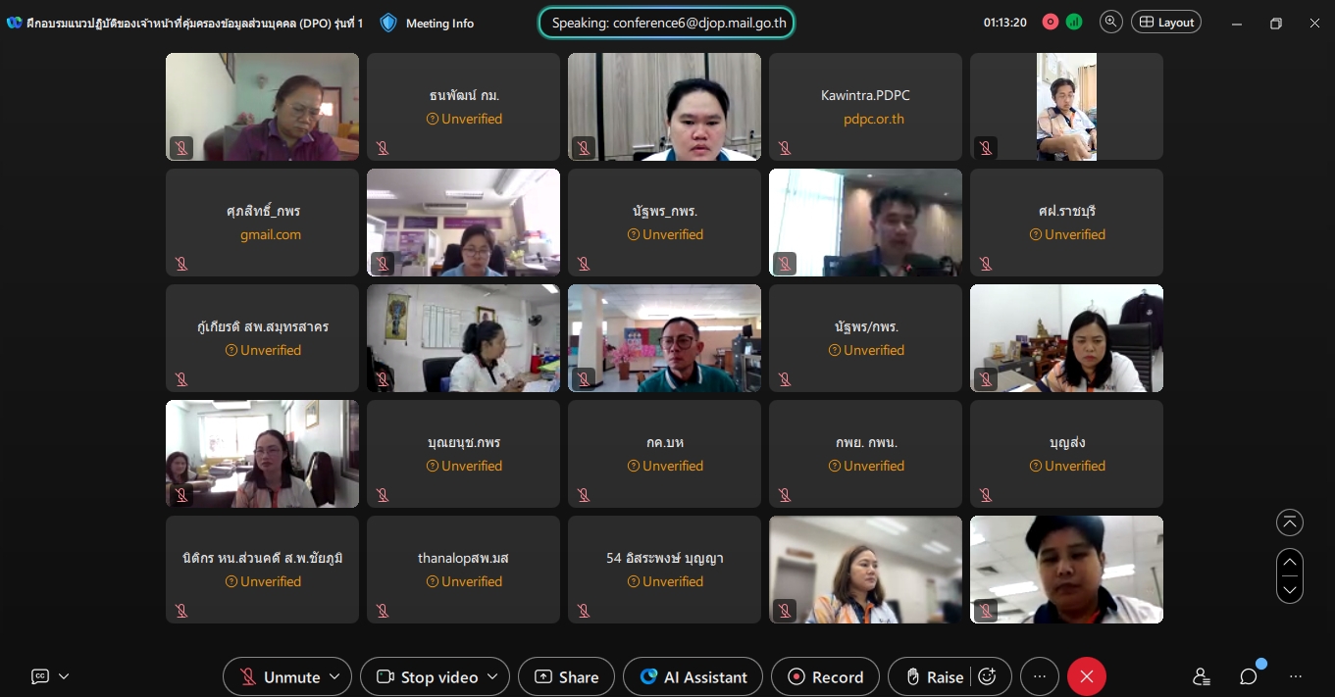Open the Meeting Info shield
Image resolution: width=1335 pixels, height=697 pixels.
click(388, 23)
